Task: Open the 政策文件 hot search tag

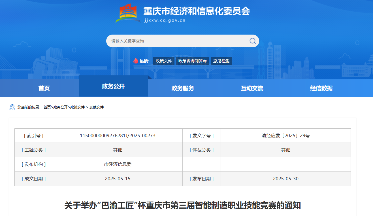Action: [x=164, y=61]
